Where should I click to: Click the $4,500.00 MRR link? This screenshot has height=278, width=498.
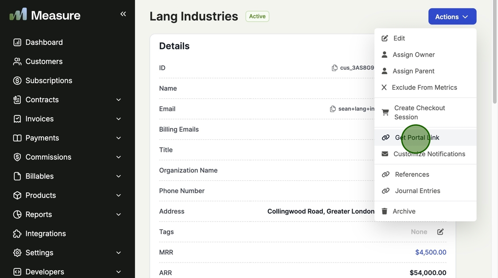click(x=430, y=252)
